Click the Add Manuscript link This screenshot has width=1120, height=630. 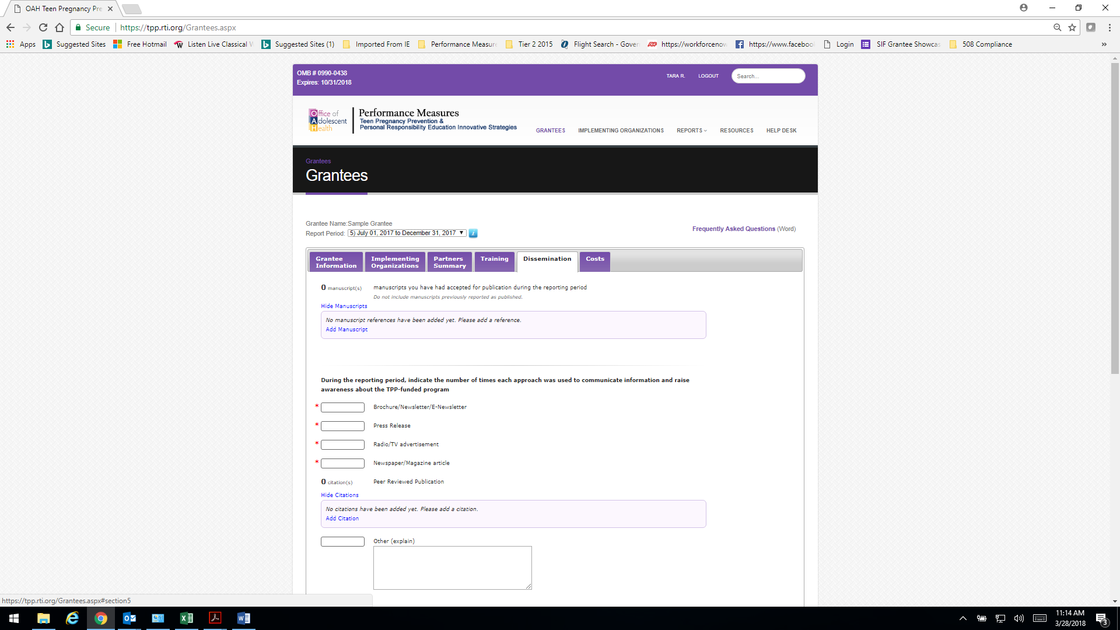346,330
